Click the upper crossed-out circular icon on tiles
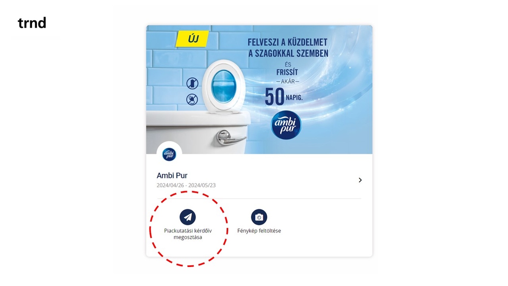This screenshot has height=286, width=508. tap(192, 83)
